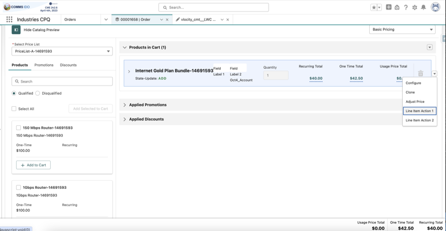The height and width of the screenshot is (231, 446).
Task: Open the user profile avatar
Action: click(x=436, y=7)
